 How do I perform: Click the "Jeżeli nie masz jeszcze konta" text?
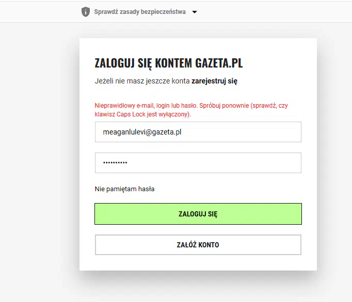(x=142, y=81)
